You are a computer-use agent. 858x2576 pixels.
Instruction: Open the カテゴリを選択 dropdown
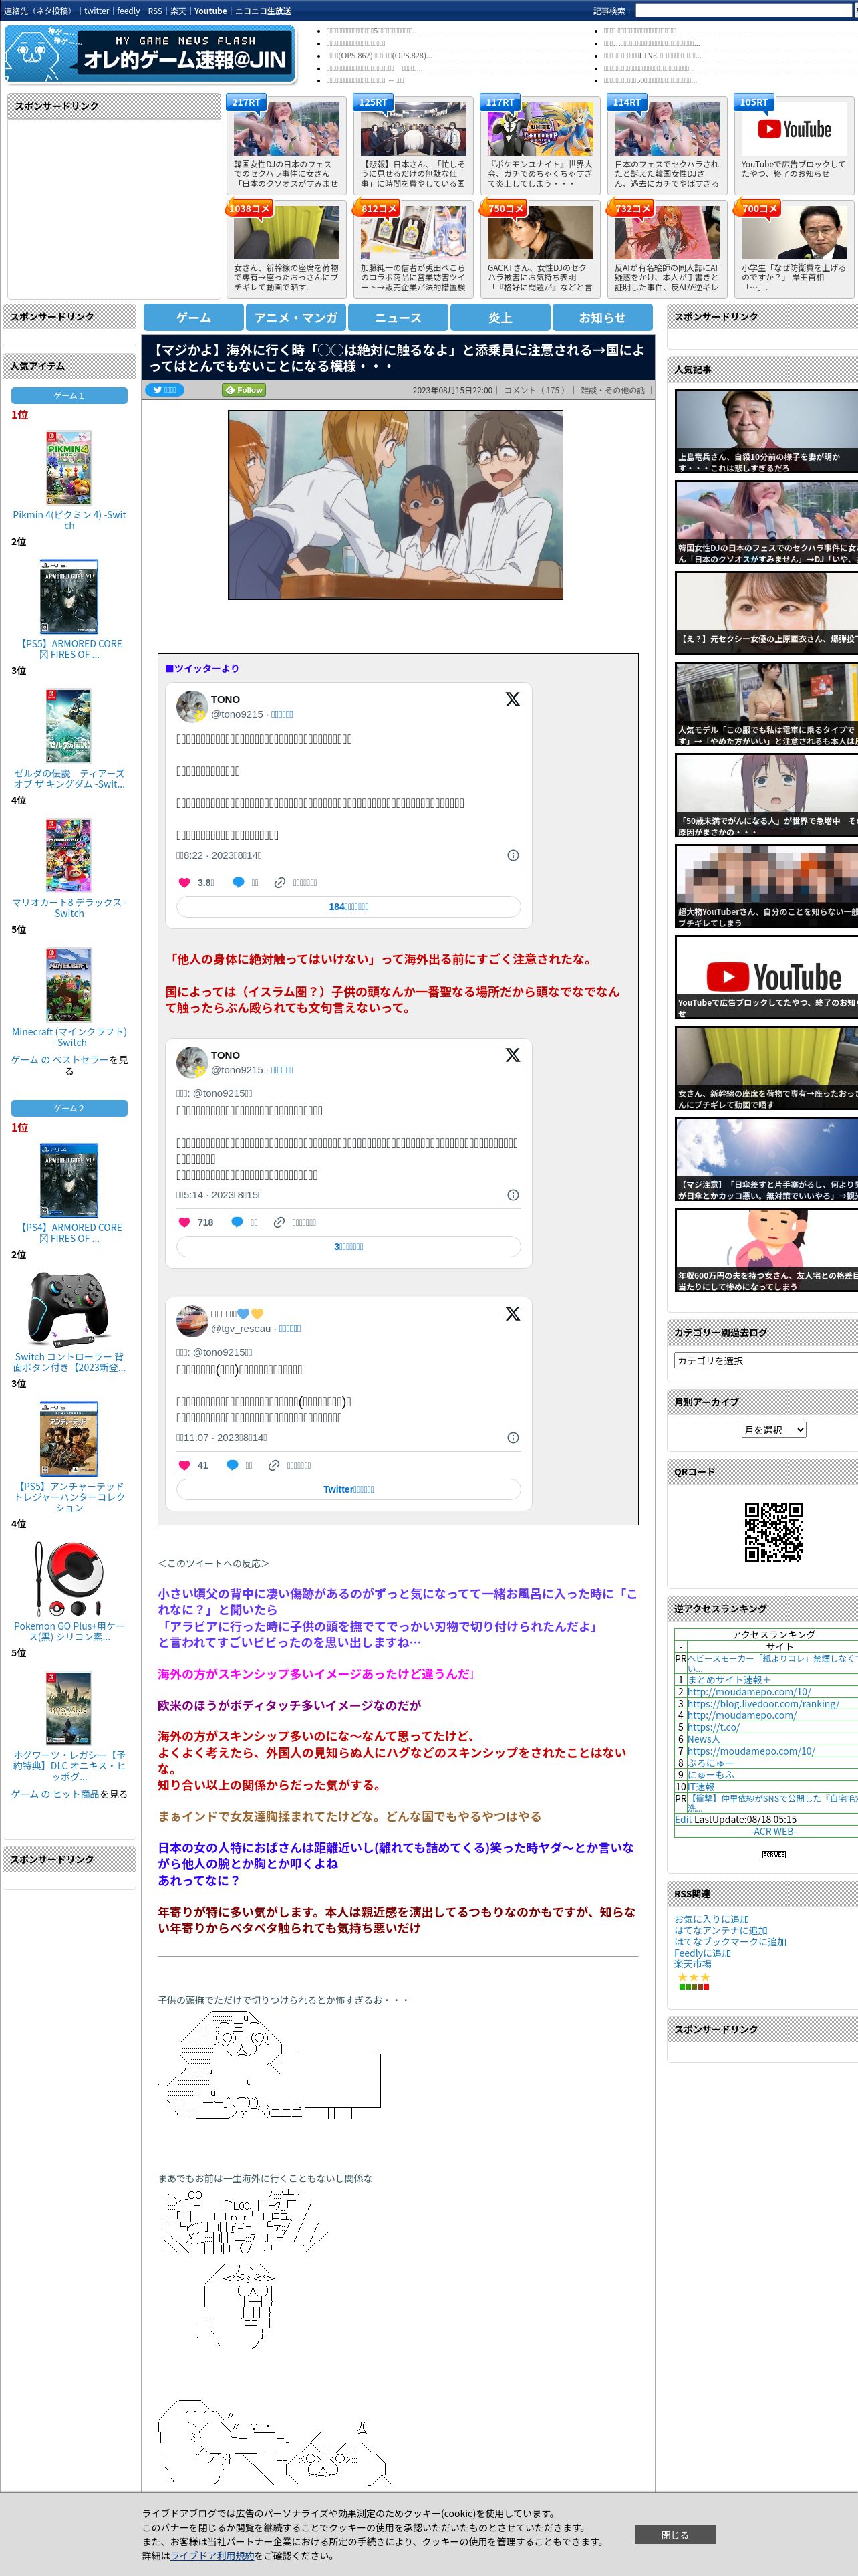click(x=766, y=1360)
